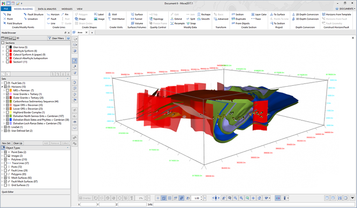The width and height of the screenshot is (357, 208).
Task: Click the blue Dalradian Black Slates color swatch
Action: pos(11,120)
